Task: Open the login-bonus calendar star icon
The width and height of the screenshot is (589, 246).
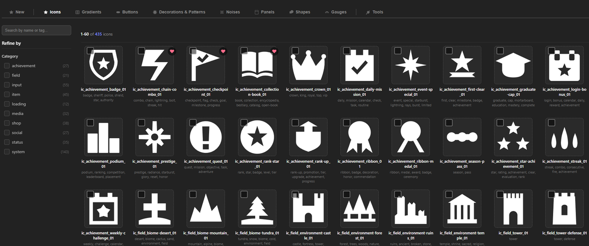Action: click(565, 65)
